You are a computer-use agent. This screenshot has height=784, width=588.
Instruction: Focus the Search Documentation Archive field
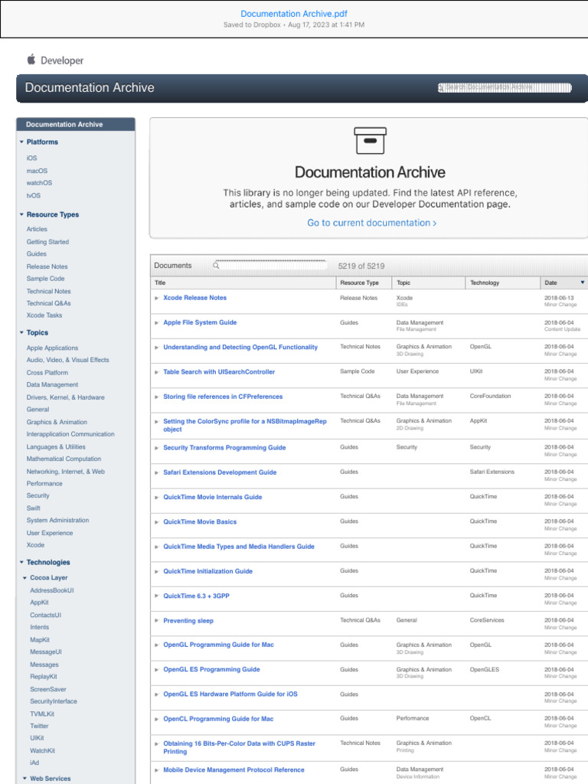tap(505, 88)
